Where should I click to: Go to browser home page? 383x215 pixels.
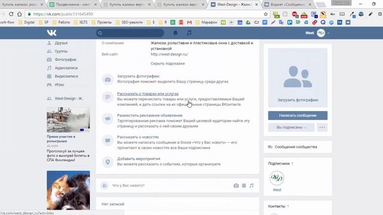[x=20, y=14]
